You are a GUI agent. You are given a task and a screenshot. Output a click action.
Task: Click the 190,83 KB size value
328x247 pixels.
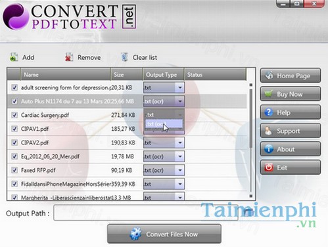(123, 143)
